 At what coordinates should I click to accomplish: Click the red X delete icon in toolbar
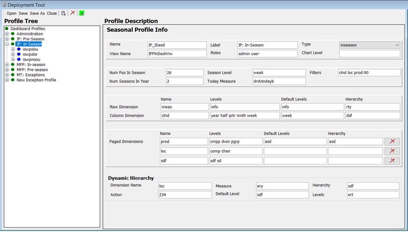[73, 13]
